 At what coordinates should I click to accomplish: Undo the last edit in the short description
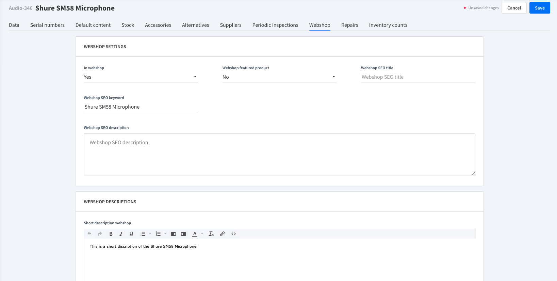[x=89, y=234]
